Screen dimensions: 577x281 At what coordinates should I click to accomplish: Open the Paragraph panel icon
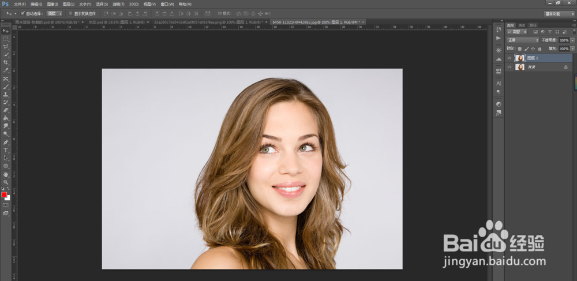click(x=499, y=92)
